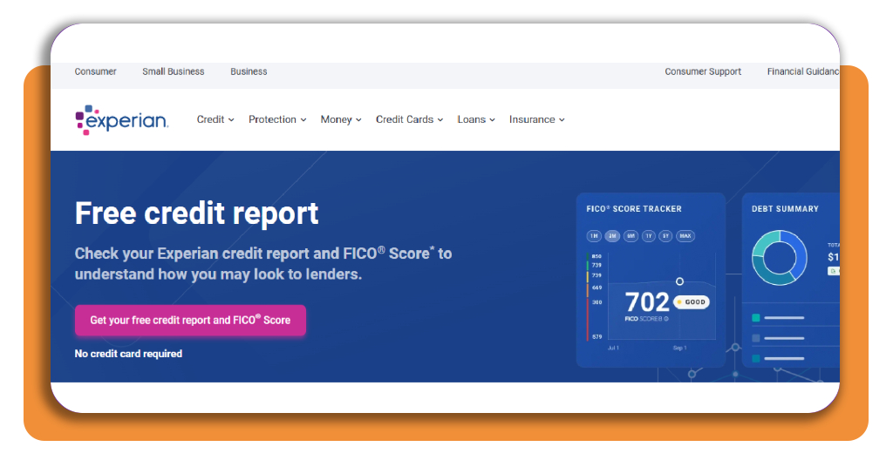Open the Consumer Support link

(703, 71)
